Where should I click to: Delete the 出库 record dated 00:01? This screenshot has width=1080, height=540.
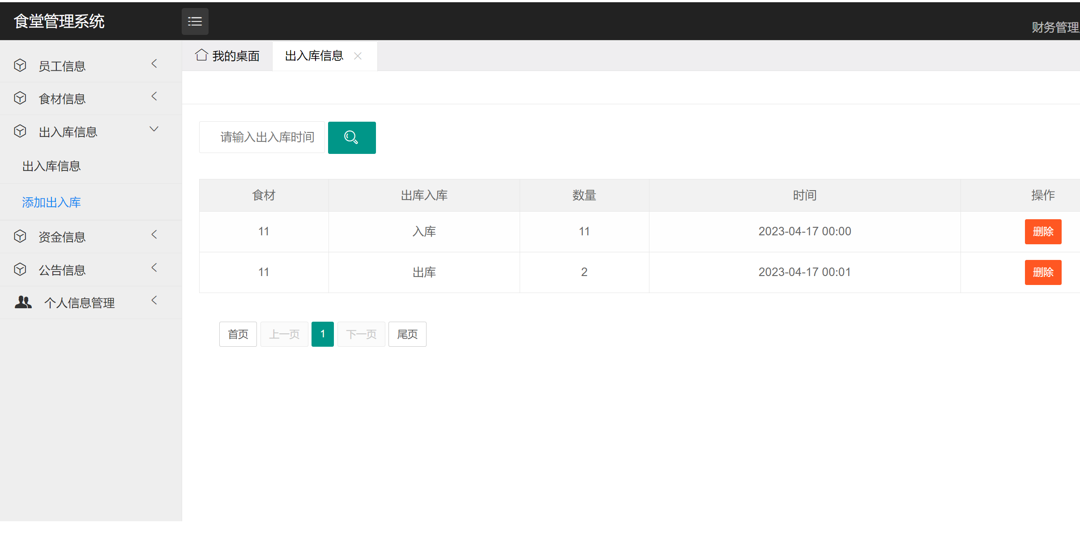pyautogui.click(x=1042, y=272)
